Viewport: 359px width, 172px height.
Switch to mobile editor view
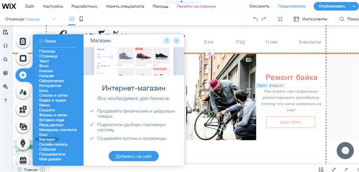pos(81,19)
